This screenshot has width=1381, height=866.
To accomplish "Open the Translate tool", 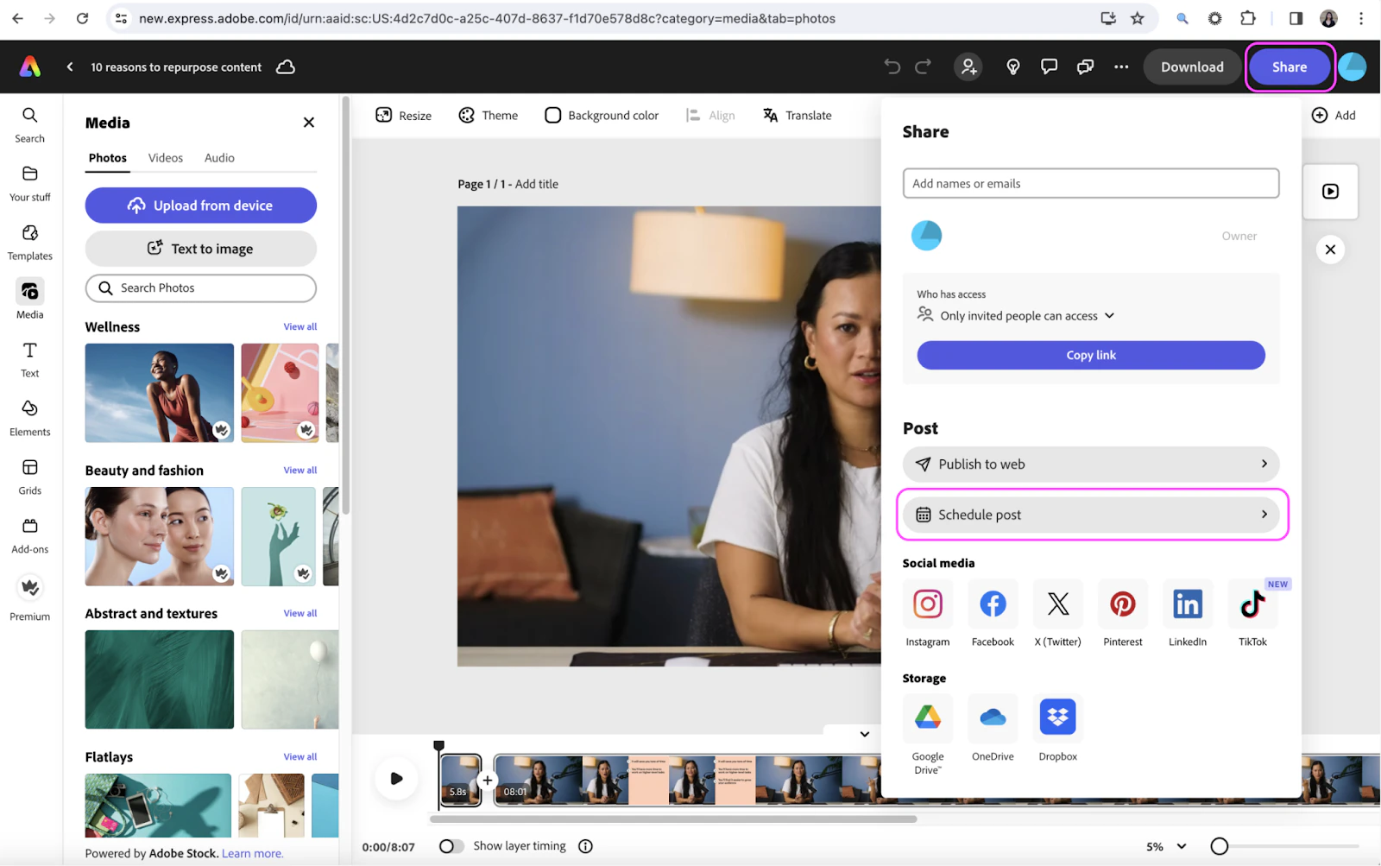I will [796, 115].
